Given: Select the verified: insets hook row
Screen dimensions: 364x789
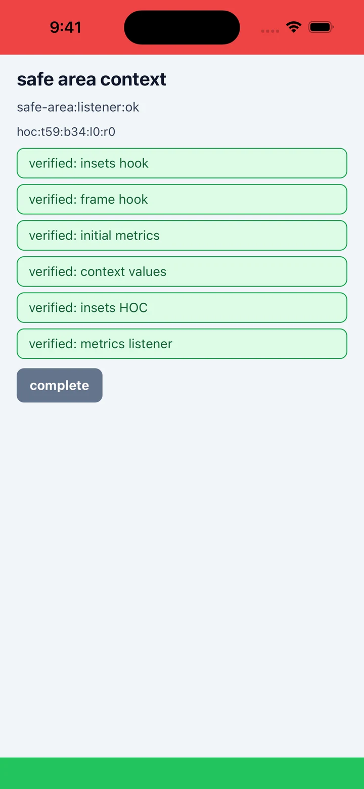Looking at the screenshot, I should point(182,163).
